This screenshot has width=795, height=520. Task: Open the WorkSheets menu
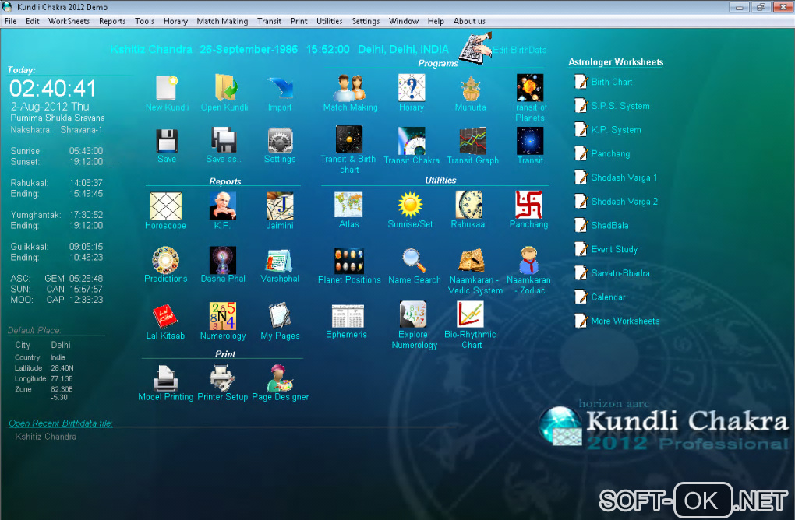coord(69,21)
